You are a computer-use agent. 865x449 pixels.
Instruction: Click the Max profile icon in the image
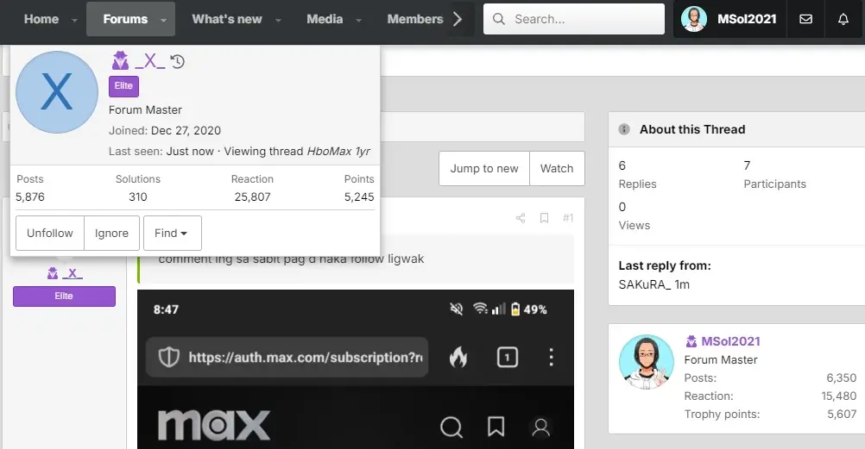click(x=540, y=427)
